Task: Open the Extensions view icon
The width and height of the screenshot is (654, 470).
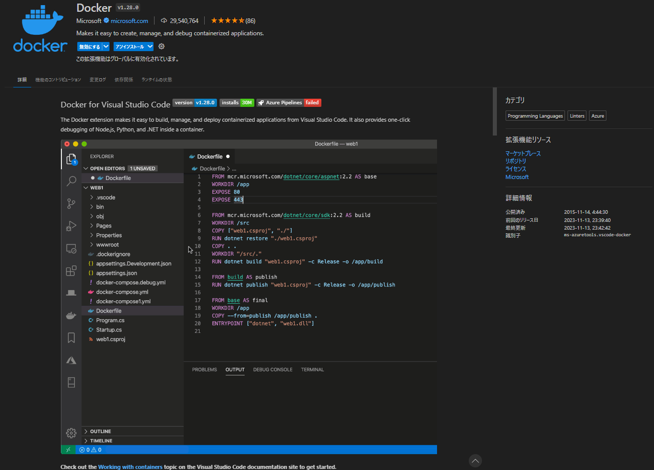Action: [x=71, y=271]
